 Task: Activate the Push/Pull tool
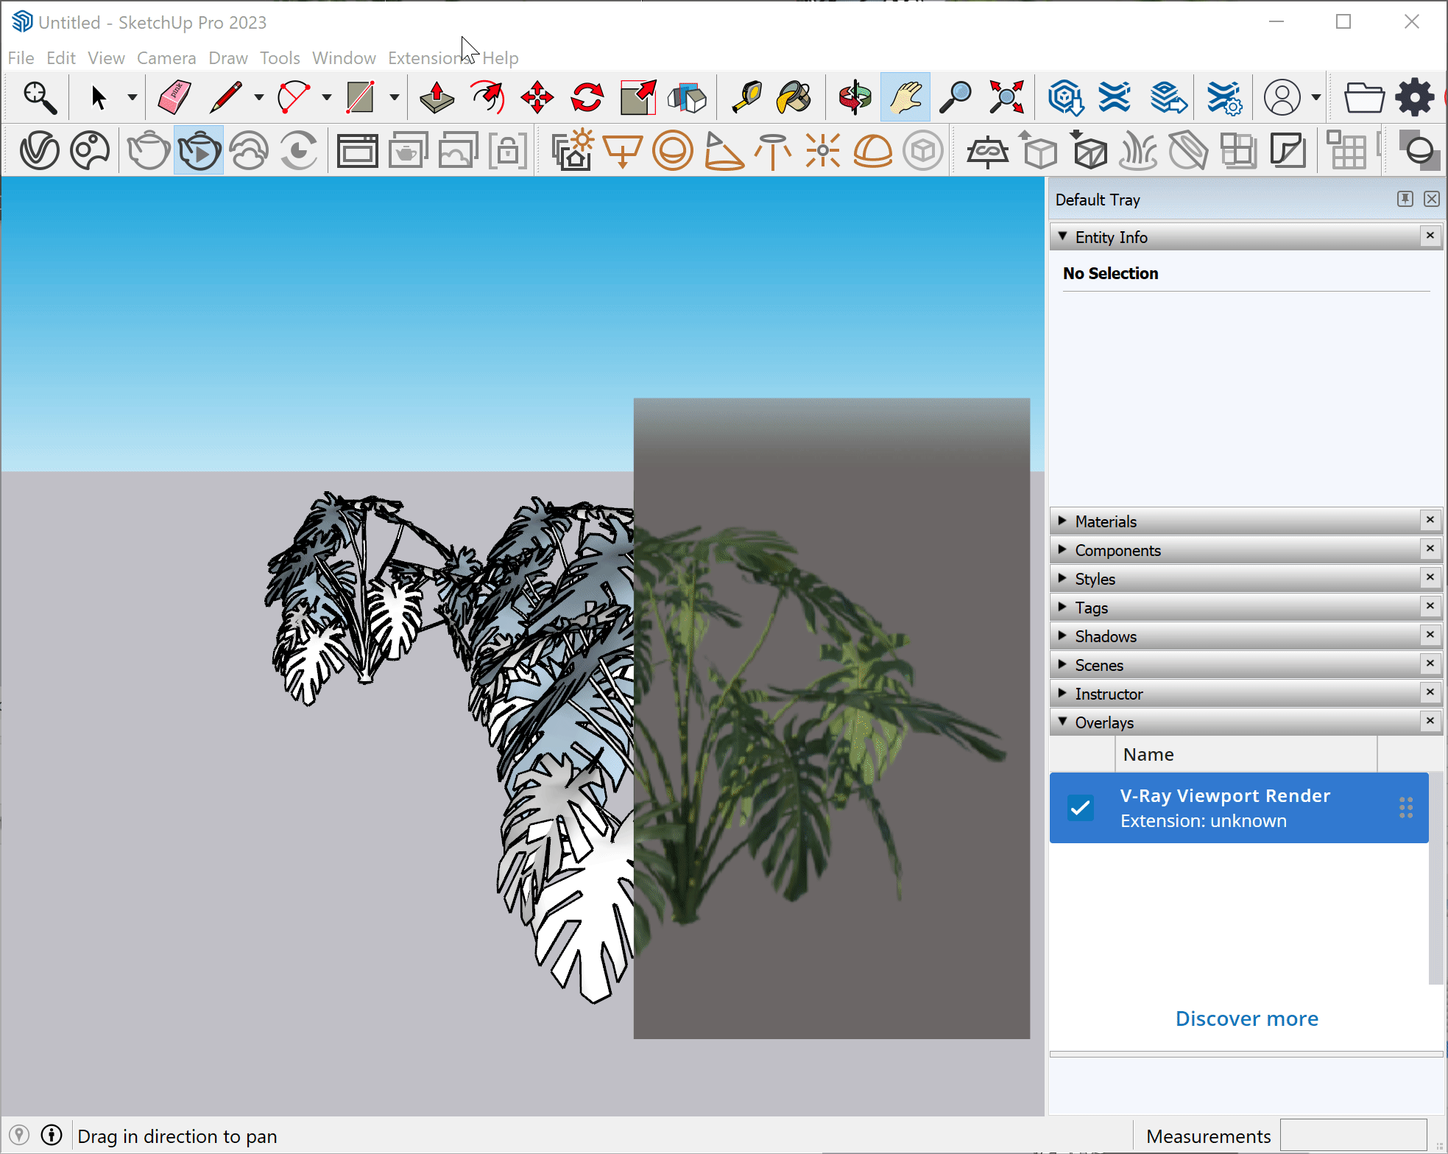(437, 98)
